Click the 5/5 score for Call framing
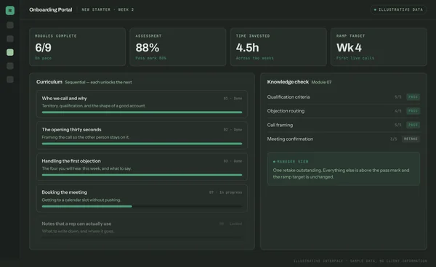Viewport: 436px width, 267px height. [x=398, y=125]
